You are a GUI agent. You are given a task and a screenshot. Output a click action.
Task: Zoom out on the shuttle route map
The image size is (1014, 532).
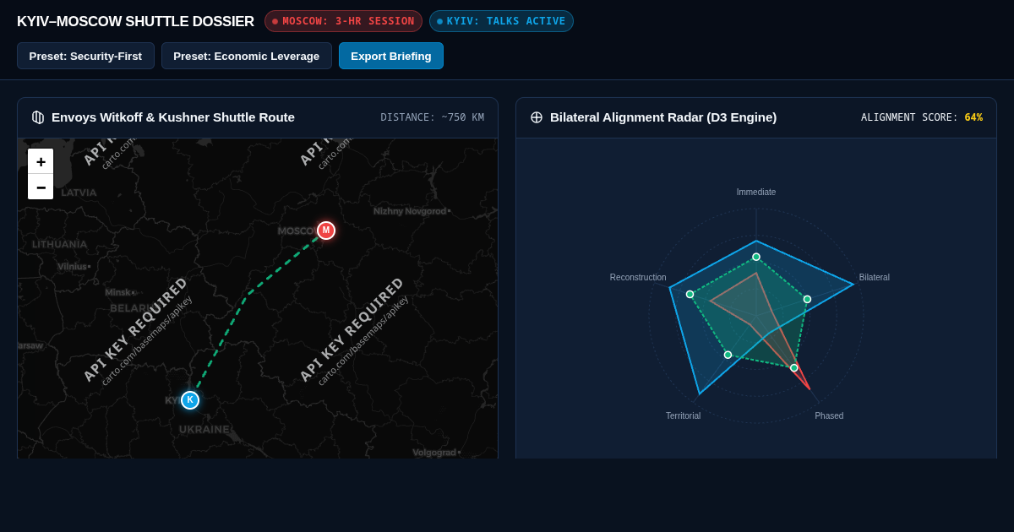click(x=41, y=187)
